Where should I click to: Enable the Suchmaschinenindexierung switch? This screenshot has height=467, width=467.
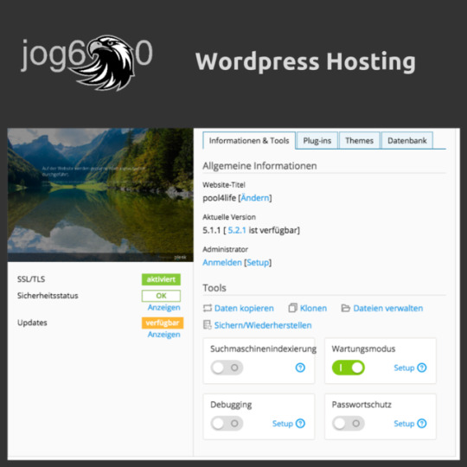[227, 368]
